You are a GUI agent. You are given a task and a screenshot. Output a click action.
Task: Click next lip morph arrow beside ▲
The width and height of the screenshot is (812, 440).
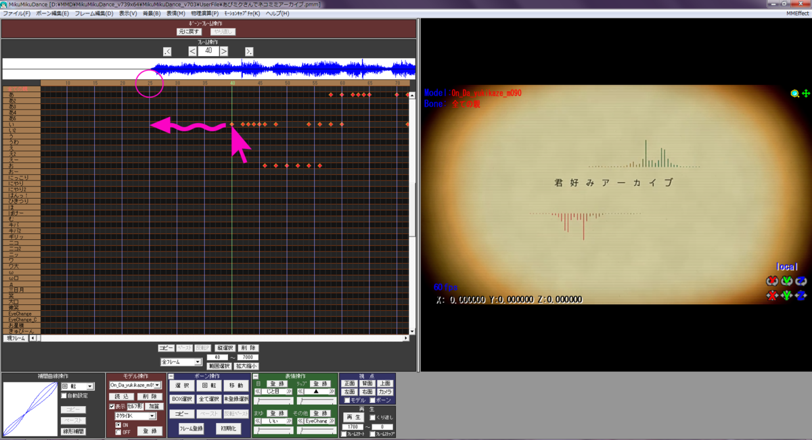click(x=332, y=391)
